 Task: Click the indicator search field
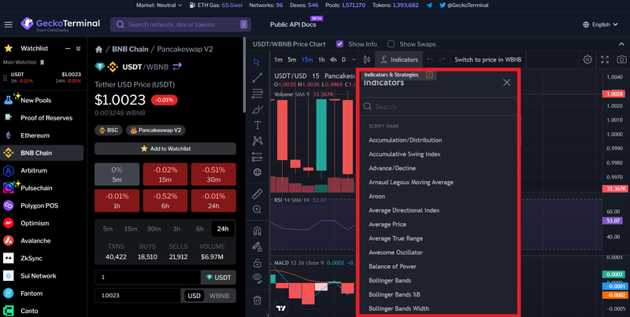(439, 107)
